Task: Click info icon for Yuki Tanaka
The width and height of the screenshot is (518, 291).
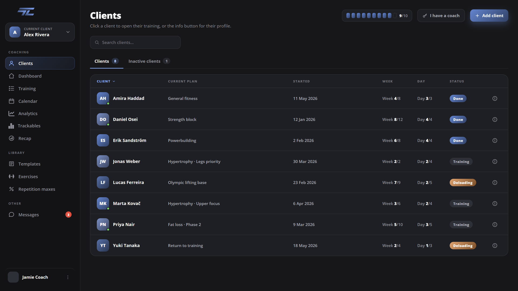Action: [495, 245]
